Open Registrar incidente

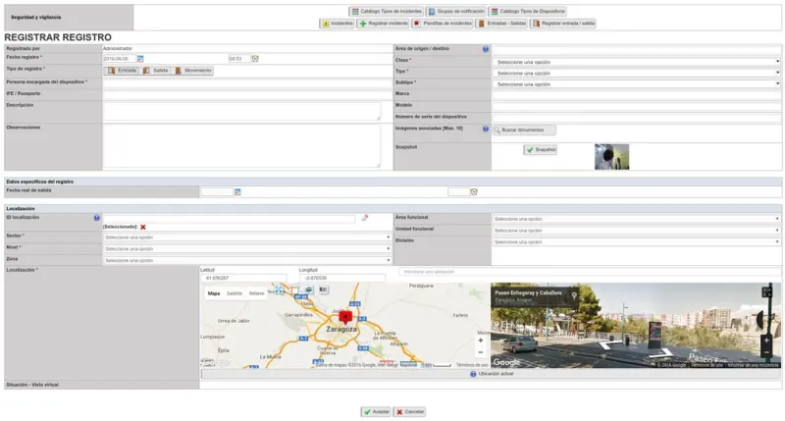point(383,24)
